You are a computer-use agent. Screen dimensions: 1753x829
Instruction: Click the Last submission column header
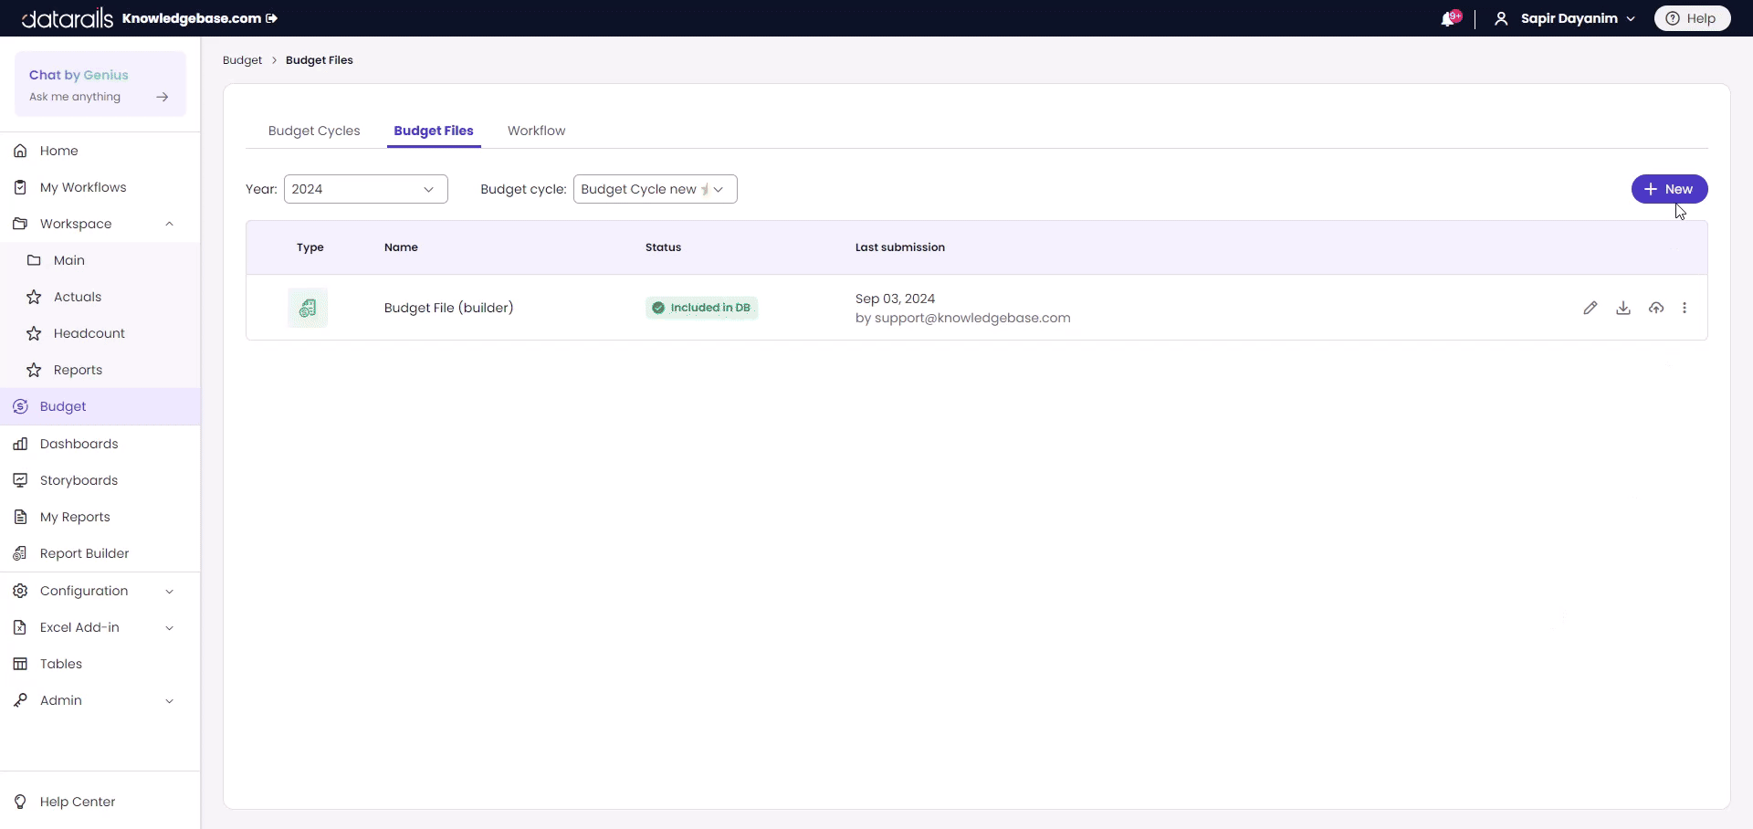tap(900, 247)
